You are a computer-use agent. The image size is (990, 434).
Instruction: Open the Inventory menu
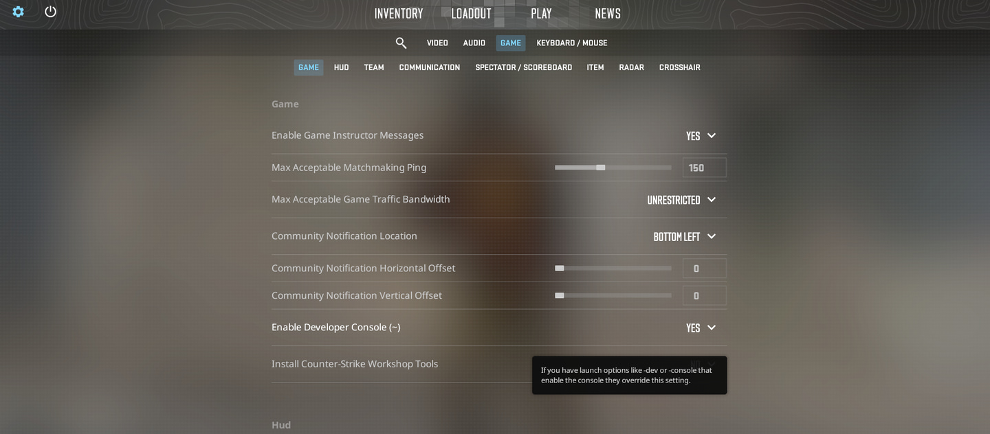399,14
